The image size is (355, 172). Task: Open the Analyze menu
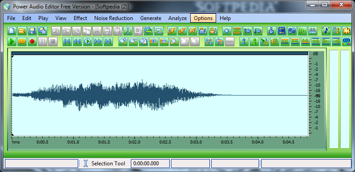pyautogui.click(x=178, y=18)
